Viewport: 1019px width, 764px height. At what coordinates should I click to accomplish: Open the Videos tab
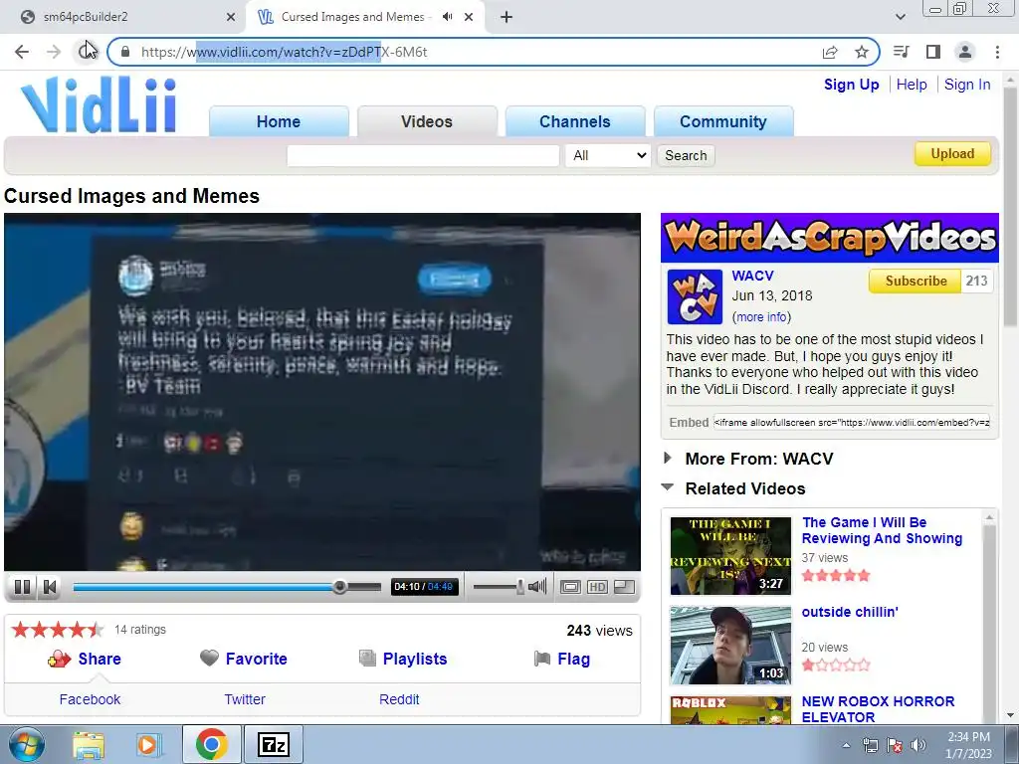point(427,121)
